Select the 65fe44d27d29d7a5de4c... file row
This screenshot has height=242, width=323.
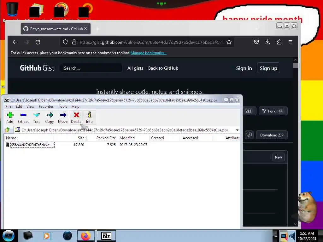click(x=121, y=145)
